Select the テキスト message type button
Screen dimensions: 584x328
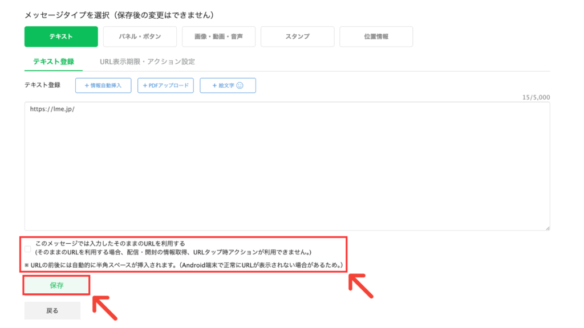pos(61,36)
